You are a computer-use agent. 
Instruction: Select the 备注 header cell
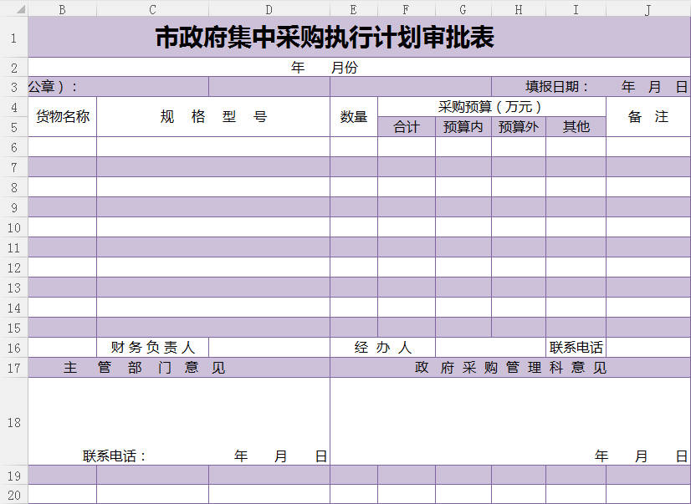click(x=648, y=117)
